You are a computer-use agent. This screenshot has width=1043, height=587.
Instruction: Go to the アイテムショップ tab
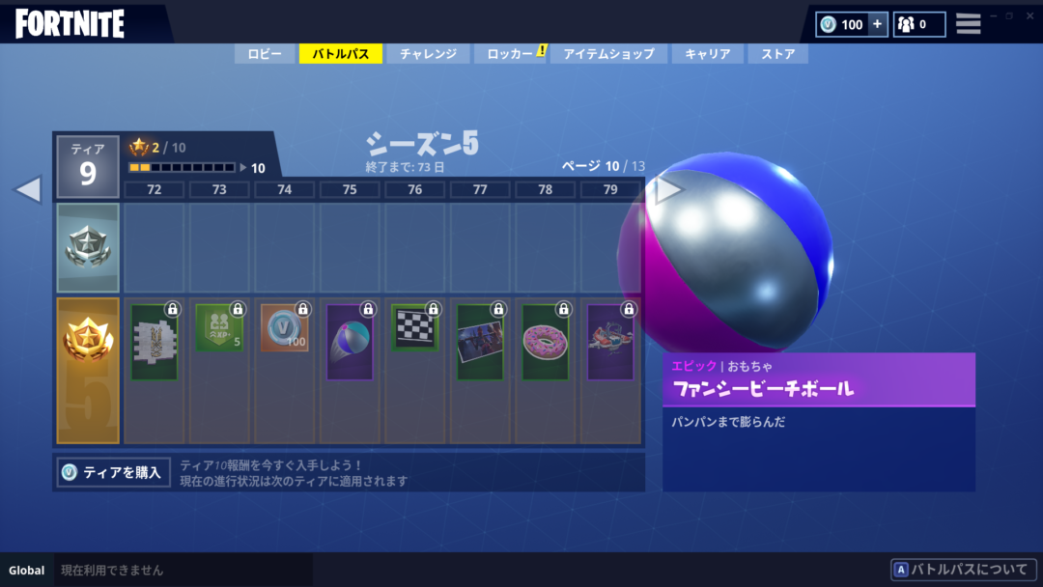pos(608,54)
